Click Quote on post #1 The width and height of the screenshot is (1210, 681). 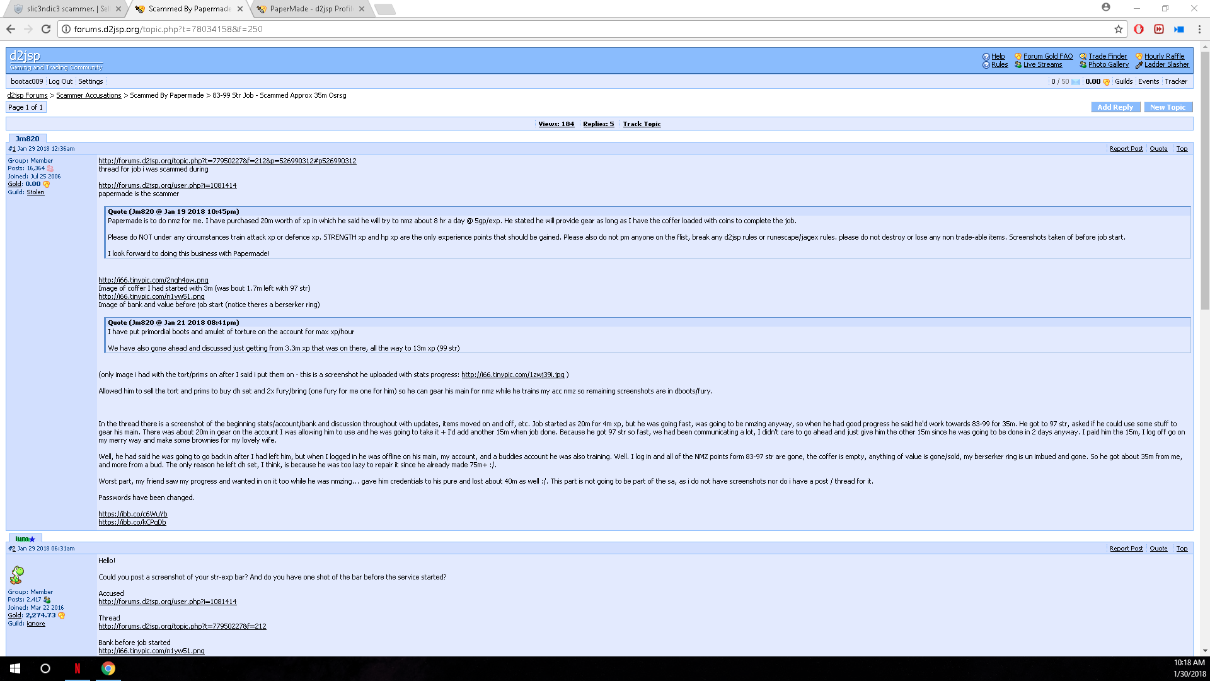tap(1158, 149)
